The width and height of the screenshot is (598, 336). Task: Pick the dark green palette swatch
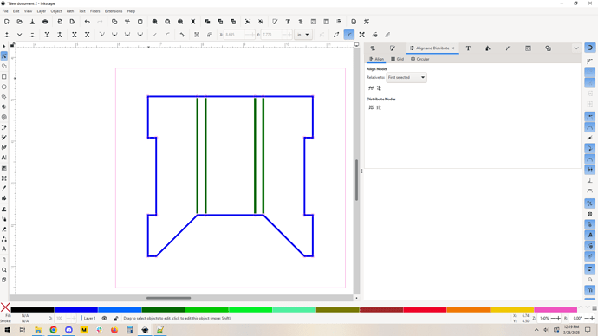click(163, 310)
